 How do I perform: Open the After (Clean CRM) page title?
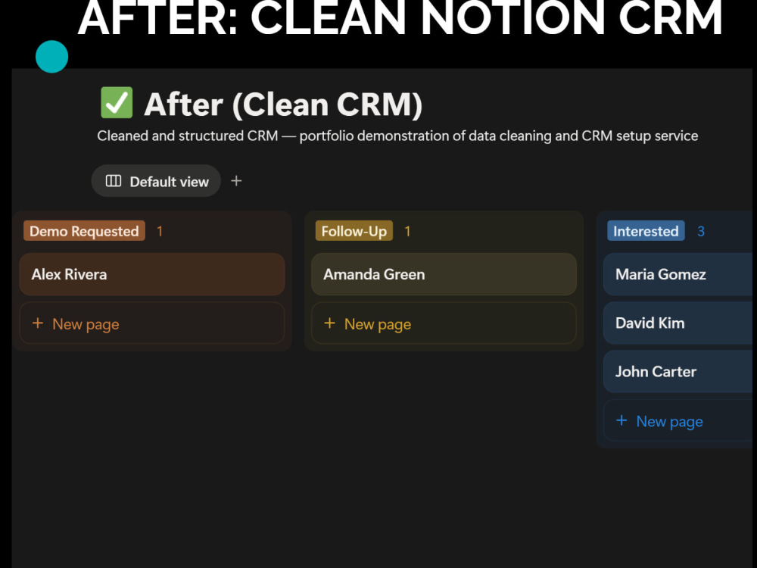283,104
